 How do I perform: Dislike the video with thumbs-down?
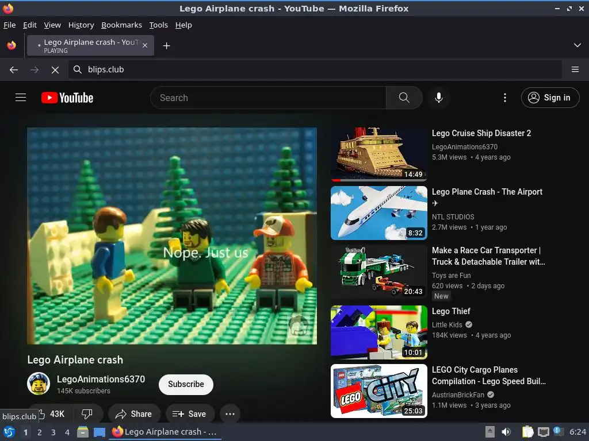[87, 414]
